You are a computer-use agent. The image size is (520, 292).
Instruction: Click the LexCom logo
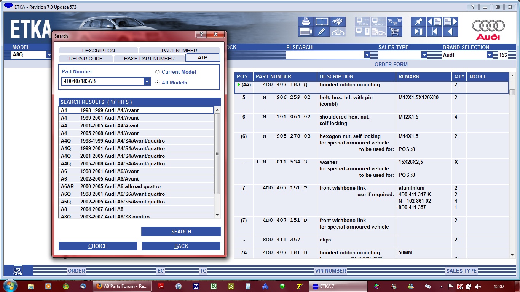[18, 270]
